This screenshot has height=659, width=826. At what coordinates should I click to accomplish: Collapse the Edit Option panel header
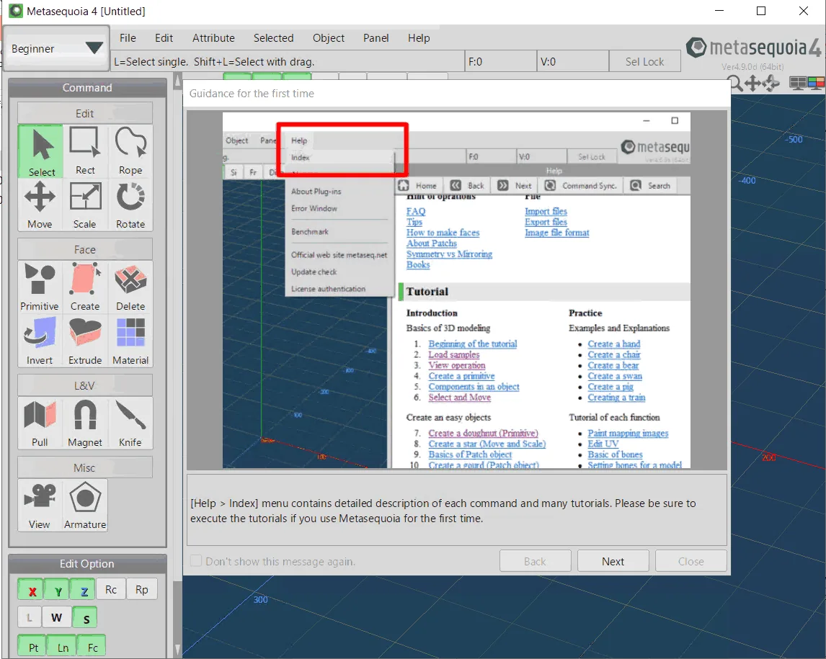[87, 564]
